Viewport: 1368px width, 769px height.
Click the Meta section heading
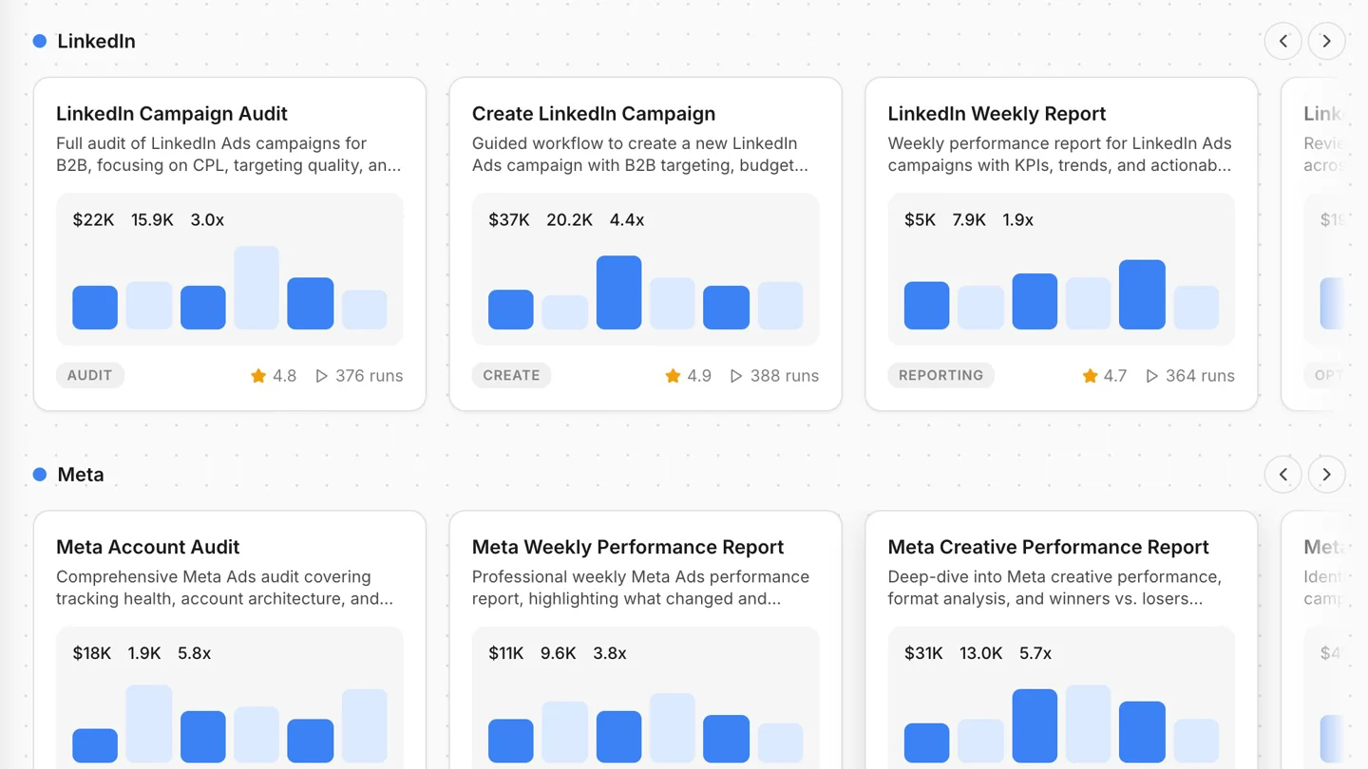pyautogui.click(x=81, y=475)
